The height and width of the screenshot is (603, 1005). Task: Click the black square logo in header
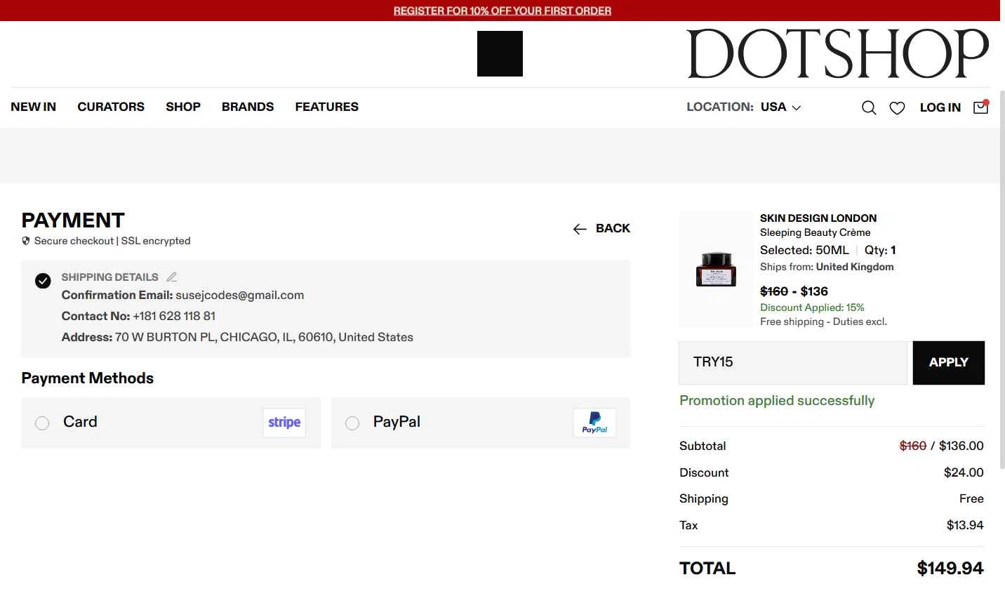tap(500, 53)
